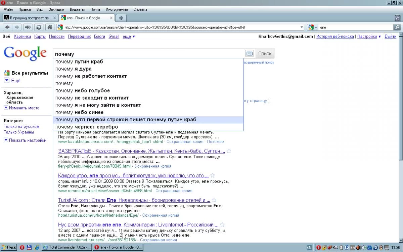Open the Картинки link
The height and width of the screenshot is (252, 403).
point(23,36)
